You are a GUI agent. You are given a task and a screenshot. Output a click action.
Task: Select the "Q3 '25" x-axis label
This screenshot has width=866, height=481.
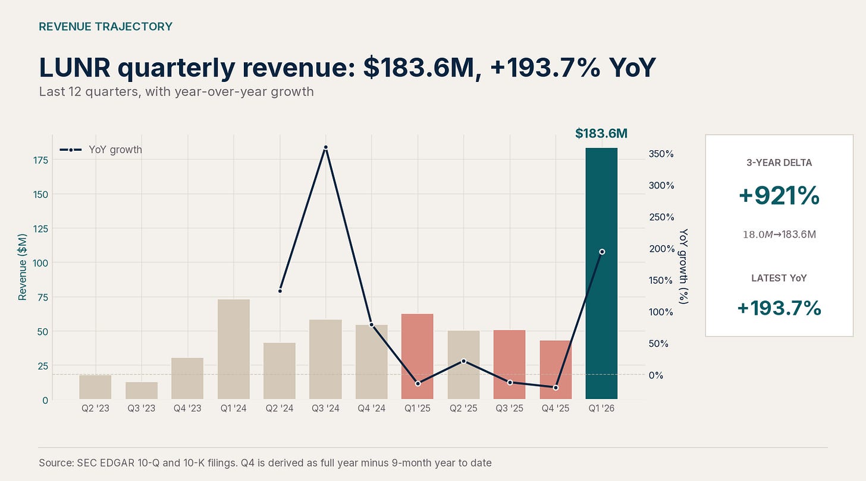pyautogui.click(x=510, y=409)
